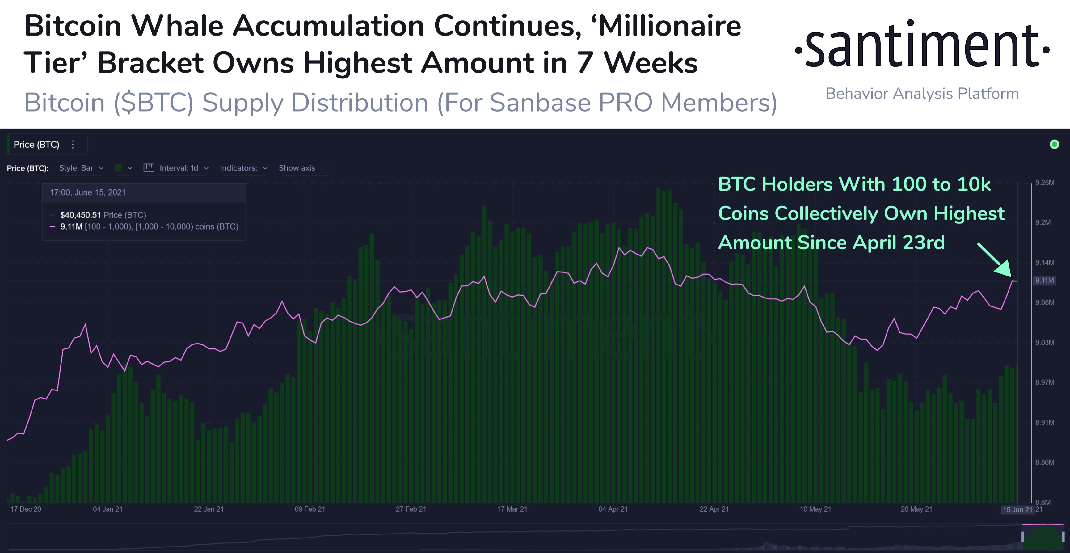Click the green live status indicator dot
This screenshot has width=1070, height=553.
(x=1054, y=144)
